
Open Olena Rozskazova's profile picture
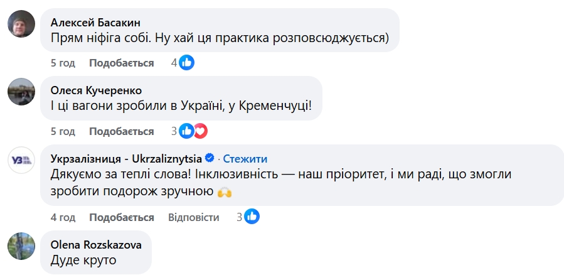(20, 247)
